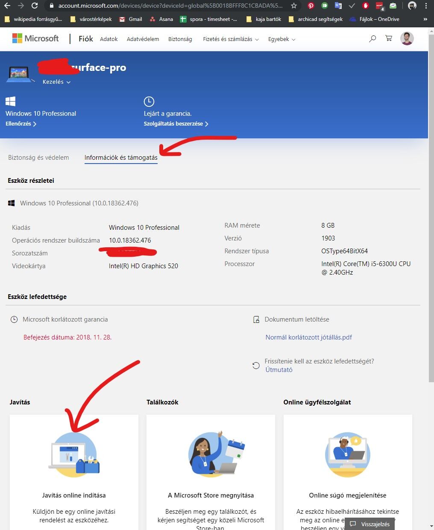This screenshot has width=434, height=530.
Task: Click the Surface device thumbnail image
Action: (20, 74)
